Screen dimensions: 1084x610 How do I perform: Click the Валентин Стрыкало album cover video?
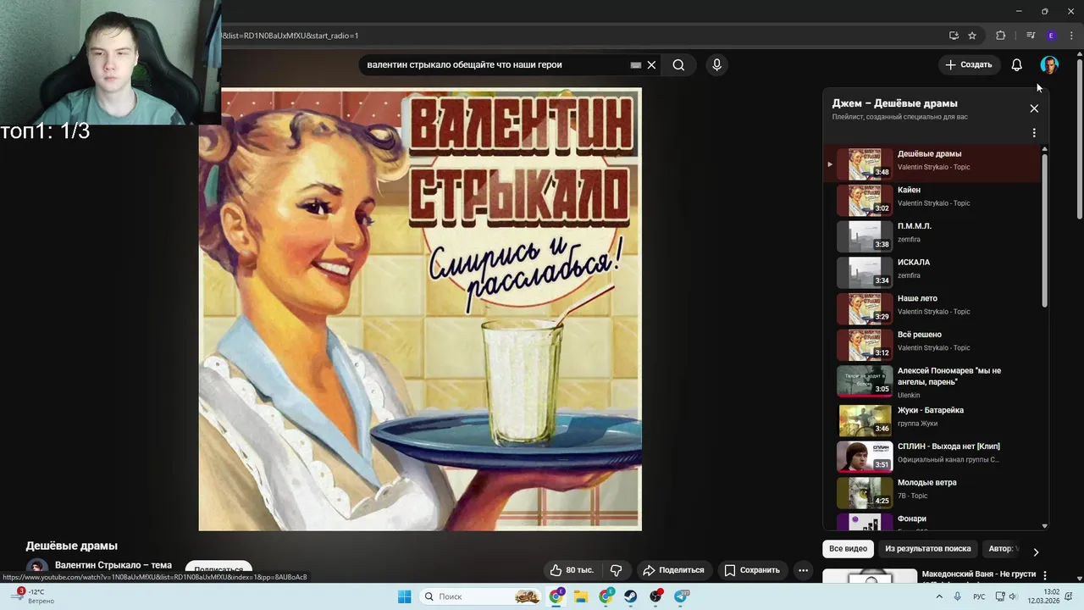point(420,309)
